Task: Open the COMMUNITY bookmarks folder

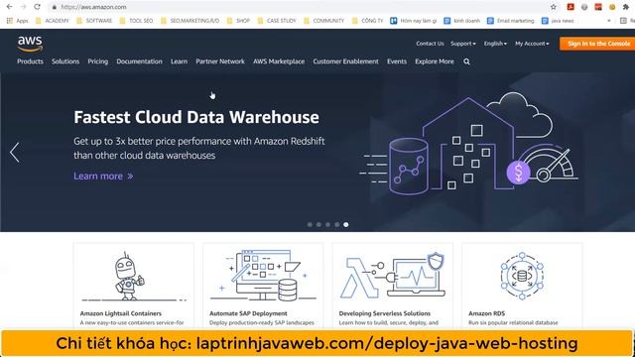Action: tap(324, 21)
